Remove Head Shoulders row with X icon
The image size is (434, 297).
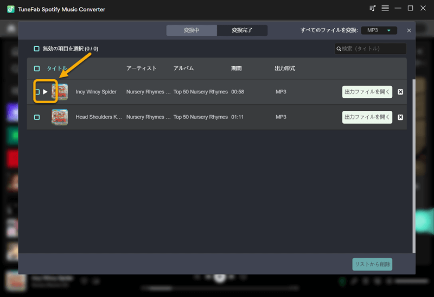(x=400, y=117)
